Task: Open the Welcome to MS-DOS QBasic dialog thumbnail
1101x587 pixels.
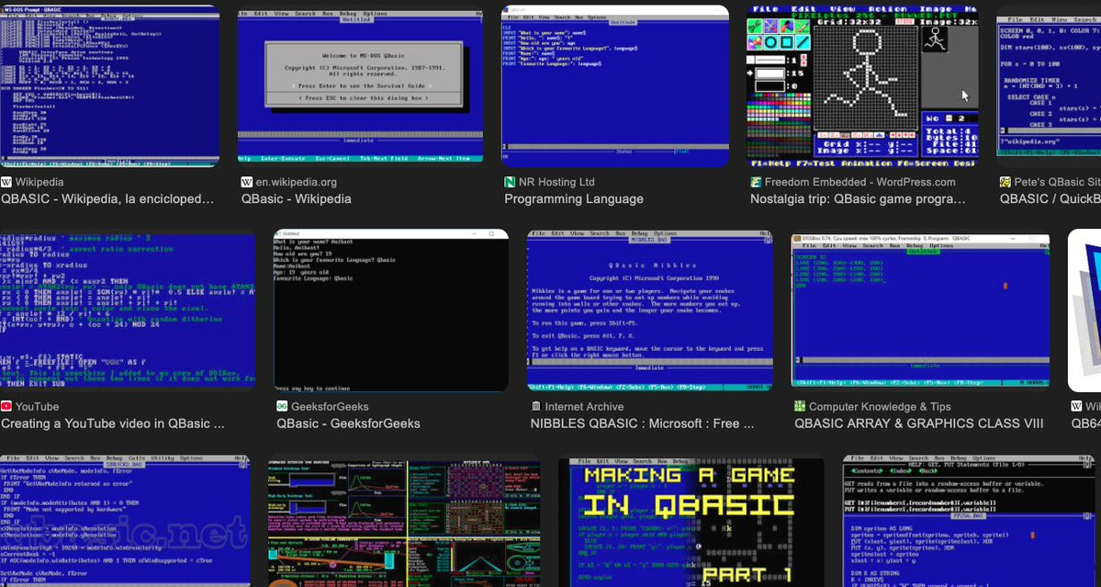Action: (360, 85)
